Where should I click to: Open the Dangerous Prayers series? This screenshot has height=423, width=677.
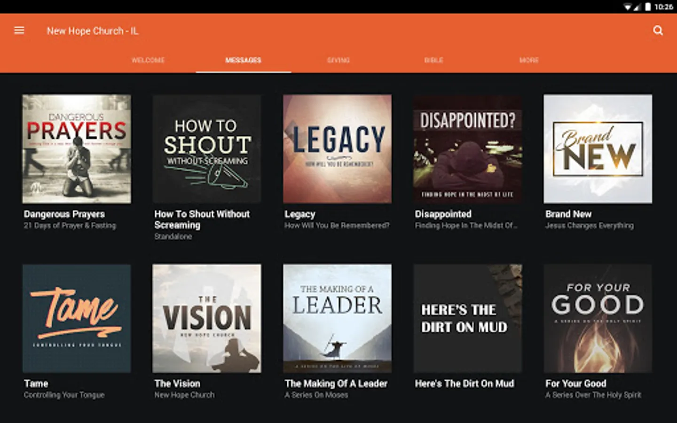pyautogui.click(x=76, y=149)
